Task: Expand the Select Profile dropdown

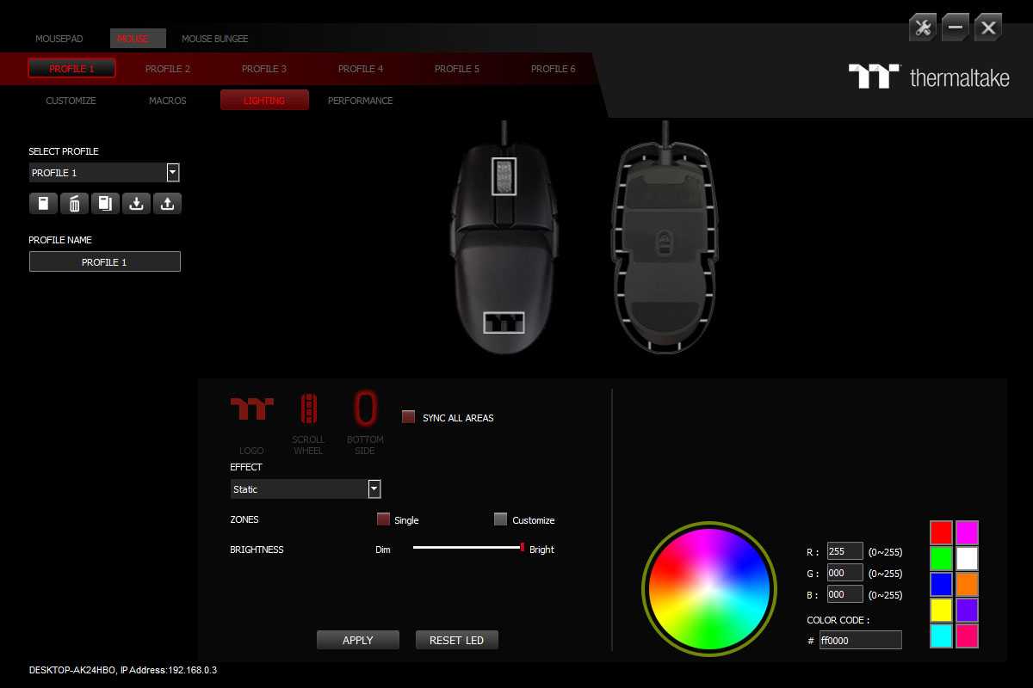Action: pyautogui.click(x=173, y=173)
